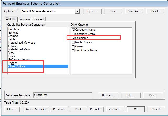Enable the Run Check Model checkbox
Image resolution: width=168 pixels, height=116 pixels.
point(73,50)
